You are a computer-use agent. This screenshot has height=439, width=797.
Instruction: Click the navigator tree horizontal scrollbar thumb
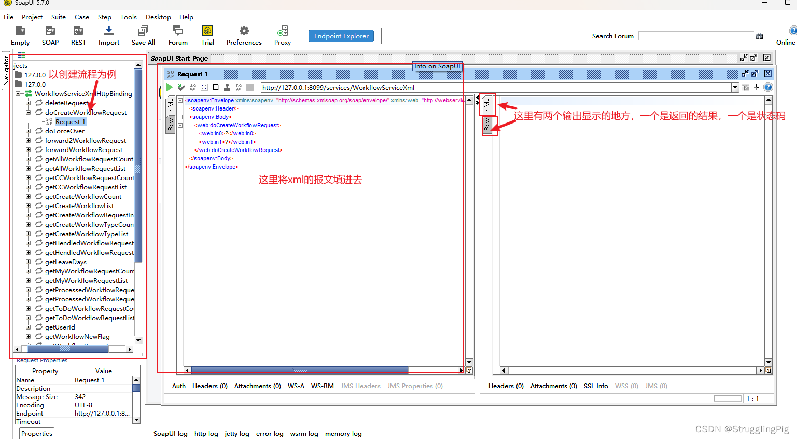(x=68, y=349)
